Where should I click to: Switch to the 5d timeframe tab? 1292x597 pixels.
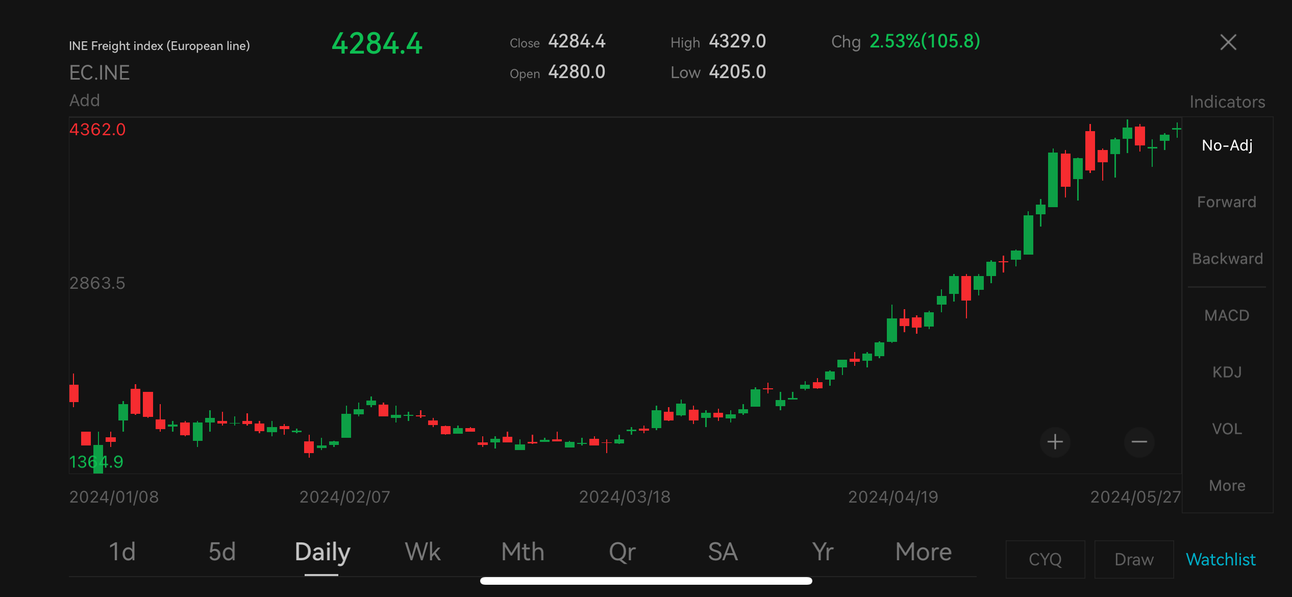[x=222, y=552]
